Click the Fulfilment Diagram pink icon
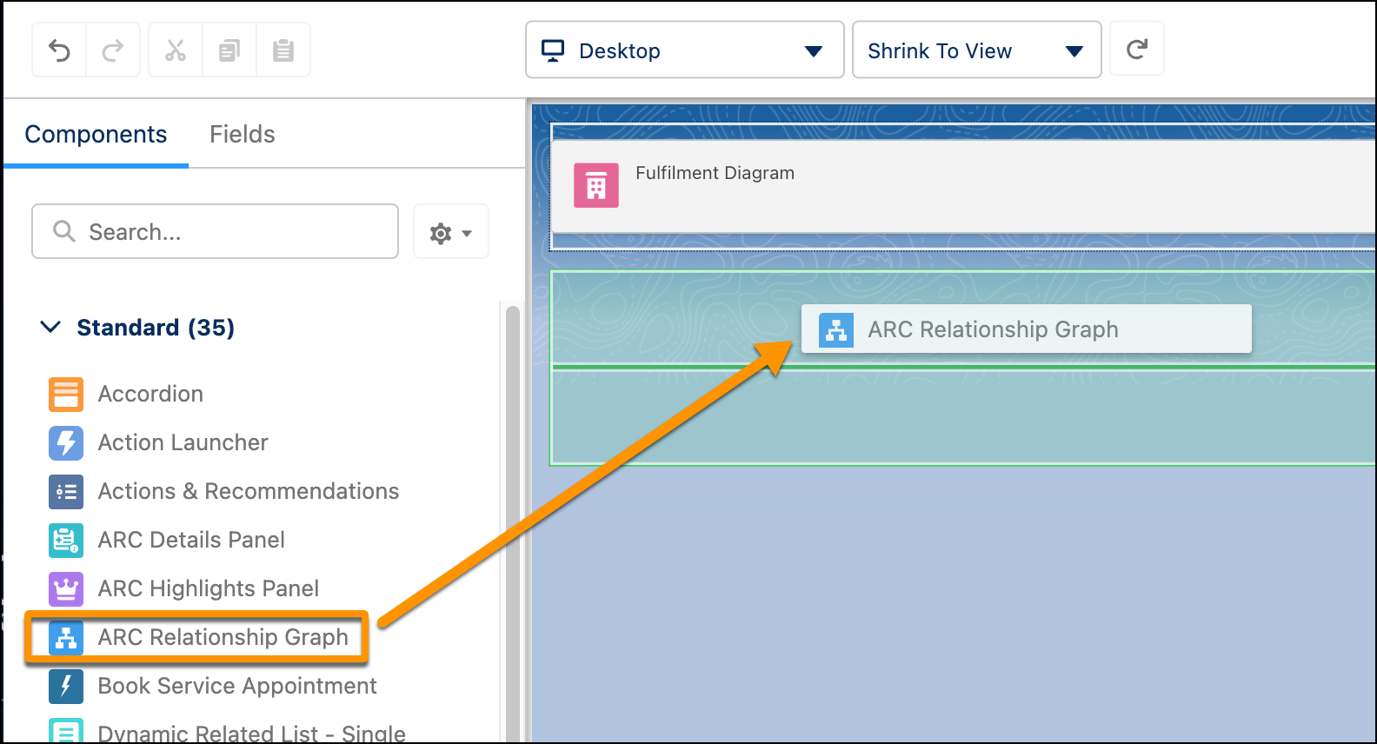Image resolution: width=1377 pixels, height=744 pixels. point(595,185)
